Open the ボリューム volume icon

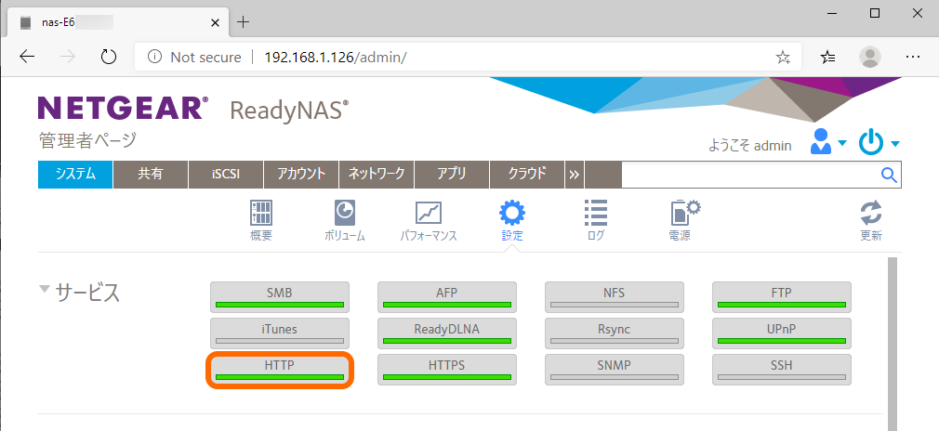[345, 213]
